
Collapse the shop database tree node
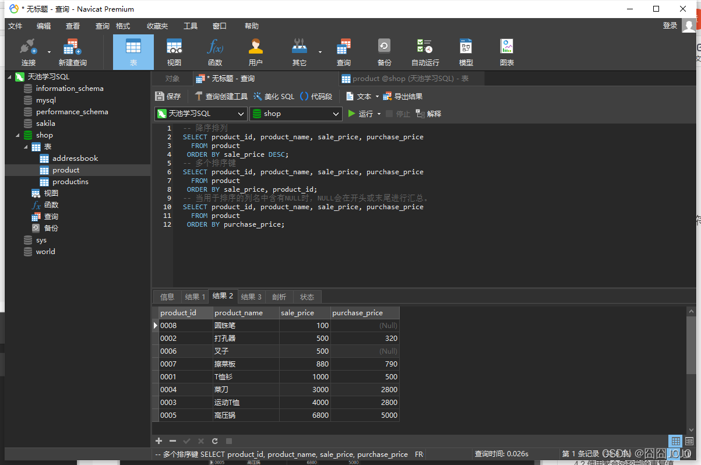click(17, 135)
